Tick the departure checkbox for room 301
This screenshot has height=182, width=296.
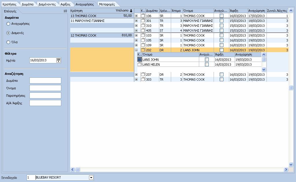[x=221, y=20]
